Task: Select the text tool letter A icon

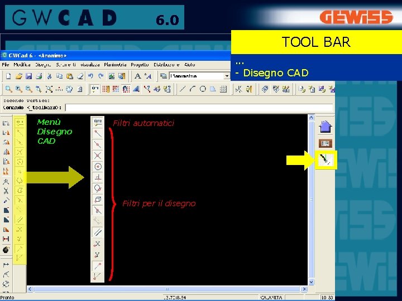Action: pyautogui.click(x=138, y=76)
